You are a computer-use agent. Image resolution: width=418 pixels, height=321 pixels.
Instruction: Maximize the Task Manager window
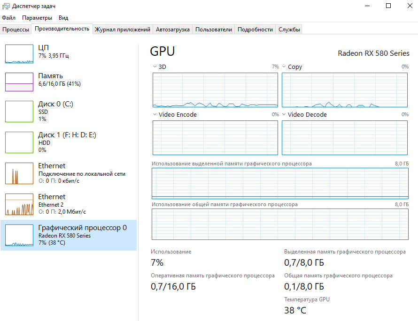tap(388, 6)
